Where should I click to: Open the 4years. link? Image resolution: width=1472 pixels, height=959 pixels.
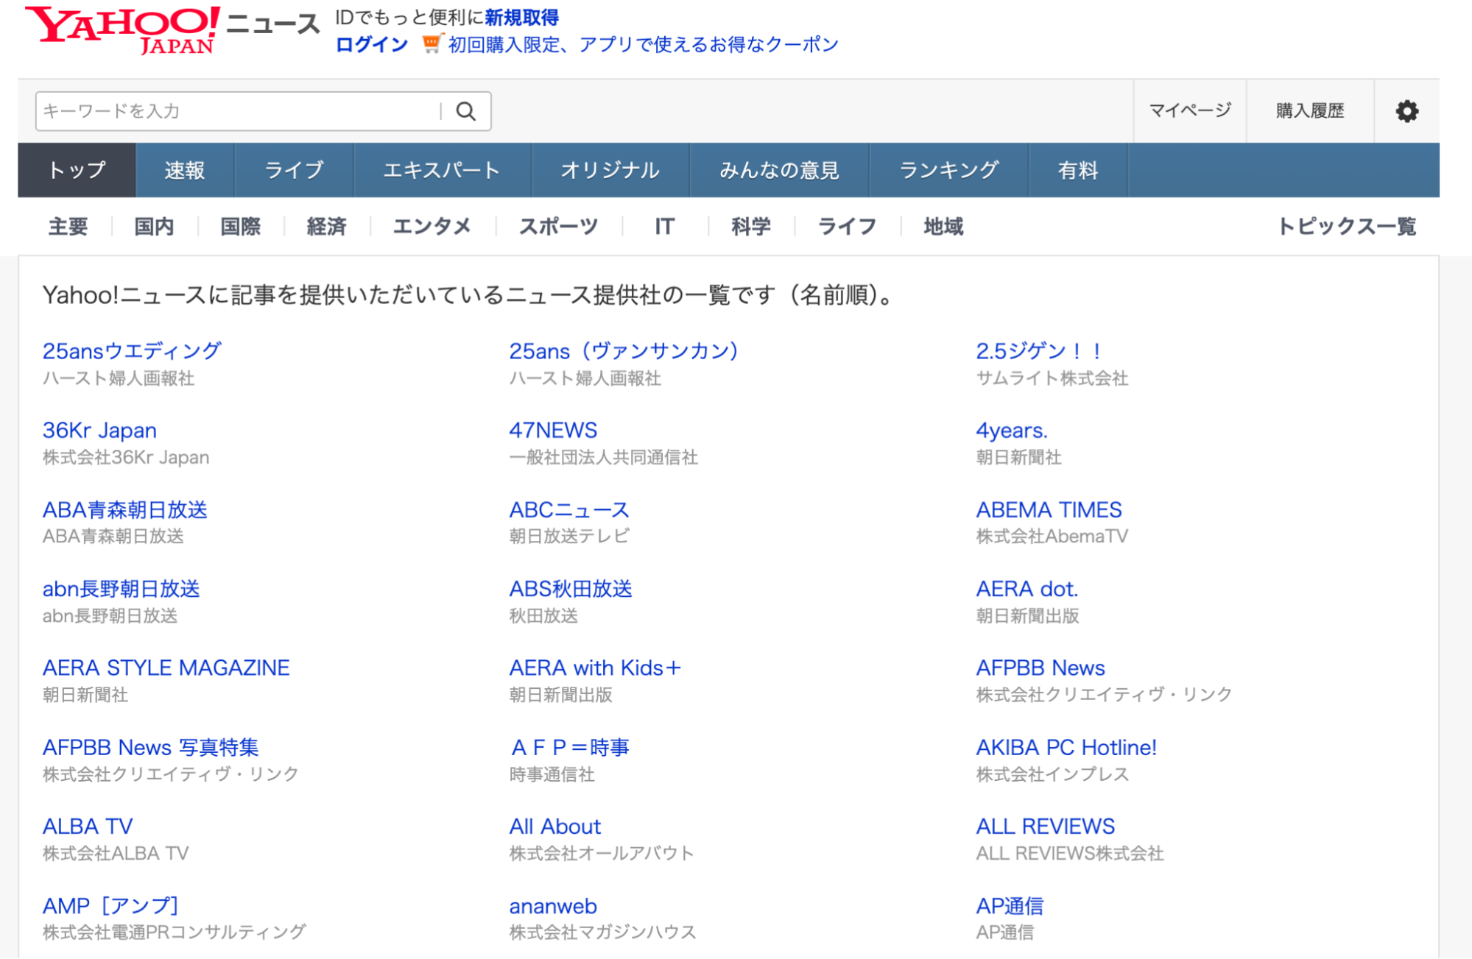click(1012, 431)
